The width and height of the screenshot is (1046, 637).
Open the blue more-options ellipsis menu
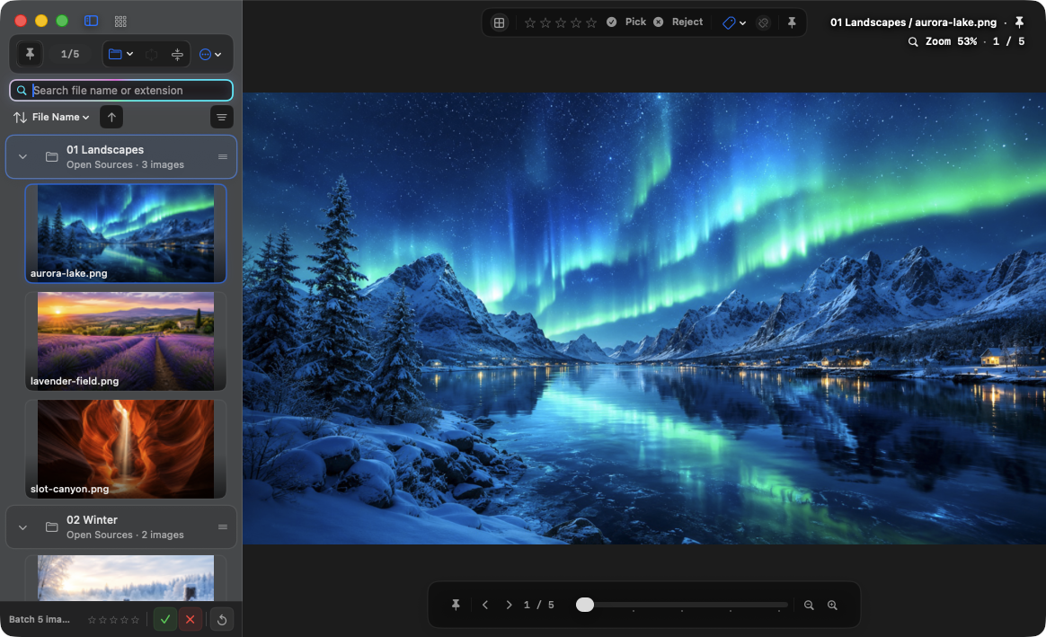pyautogui.click(x=210, y=55)
